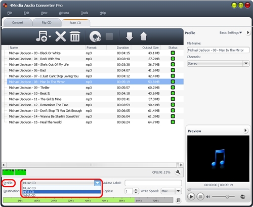Sort by the Duration column header

click(119, 48)
